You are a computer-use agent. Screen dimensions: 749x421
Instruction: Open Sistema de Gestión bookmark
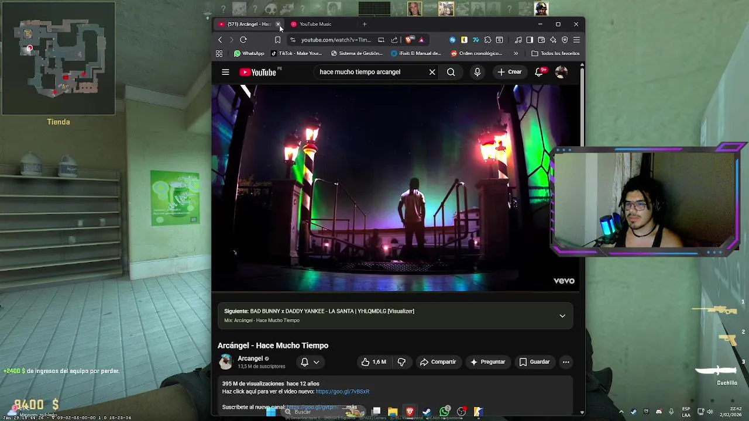pos(357,53)
